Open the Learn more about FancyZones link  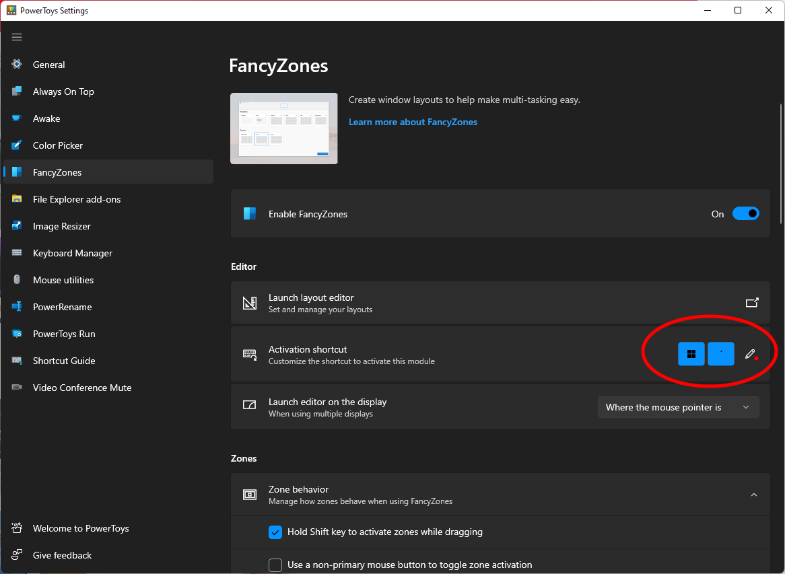[x=413, y=122]
